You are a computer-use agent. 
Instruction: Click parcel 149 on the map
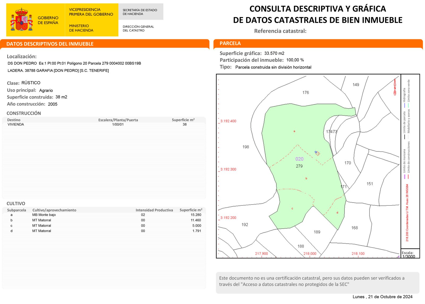pyautogui.click(x=356, y=85)
